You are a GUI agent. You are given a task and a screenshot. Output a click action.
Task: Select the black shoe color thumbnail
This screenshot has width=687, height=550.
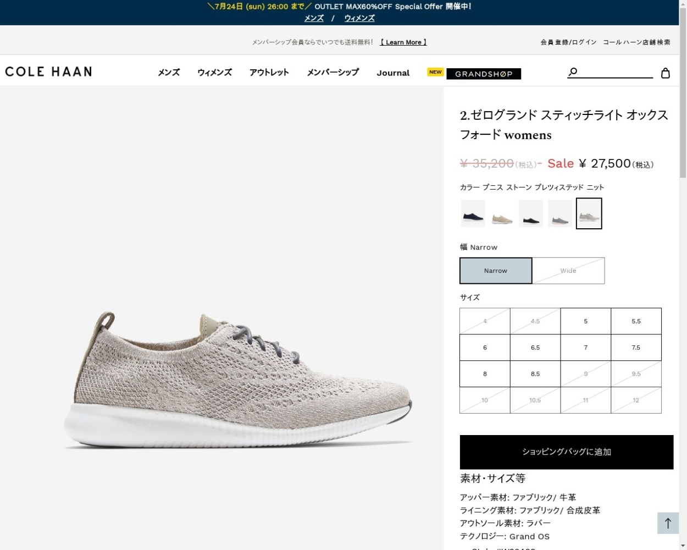pyautogui.click(x=531, y=213)
